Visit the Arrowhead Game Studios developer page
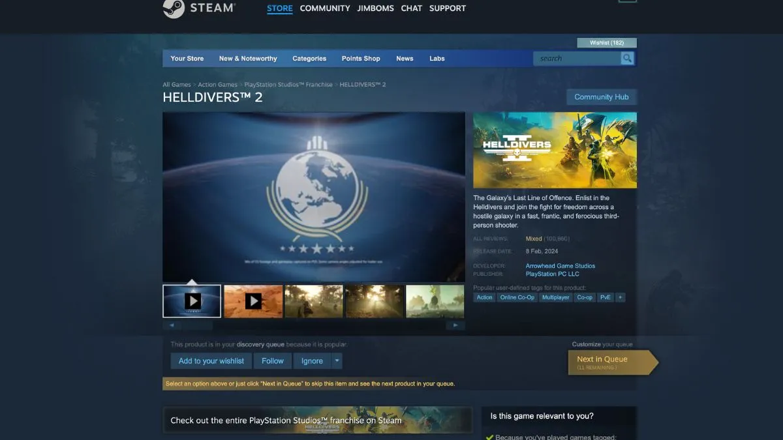Viewport: 783px width, 440px height. (x=560, y=265)
